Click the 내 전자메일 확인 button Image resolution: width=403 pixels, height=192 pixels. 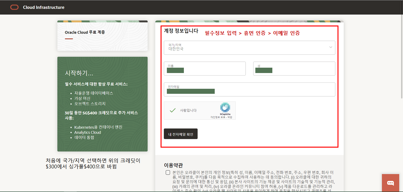coord(181,134)
